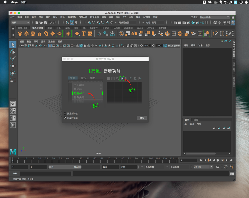
Task: Click the 确定 button in the dialog
Action: (x=142, y=118)
